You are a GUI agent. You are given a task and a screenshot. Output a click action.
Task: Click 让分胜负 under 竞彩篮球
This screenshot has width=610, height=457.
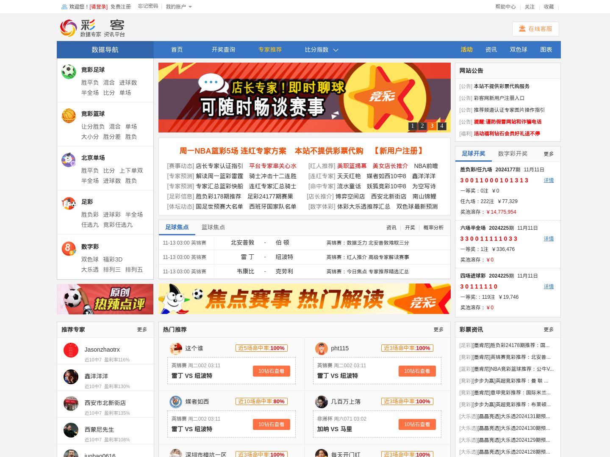tap(93, 127)
